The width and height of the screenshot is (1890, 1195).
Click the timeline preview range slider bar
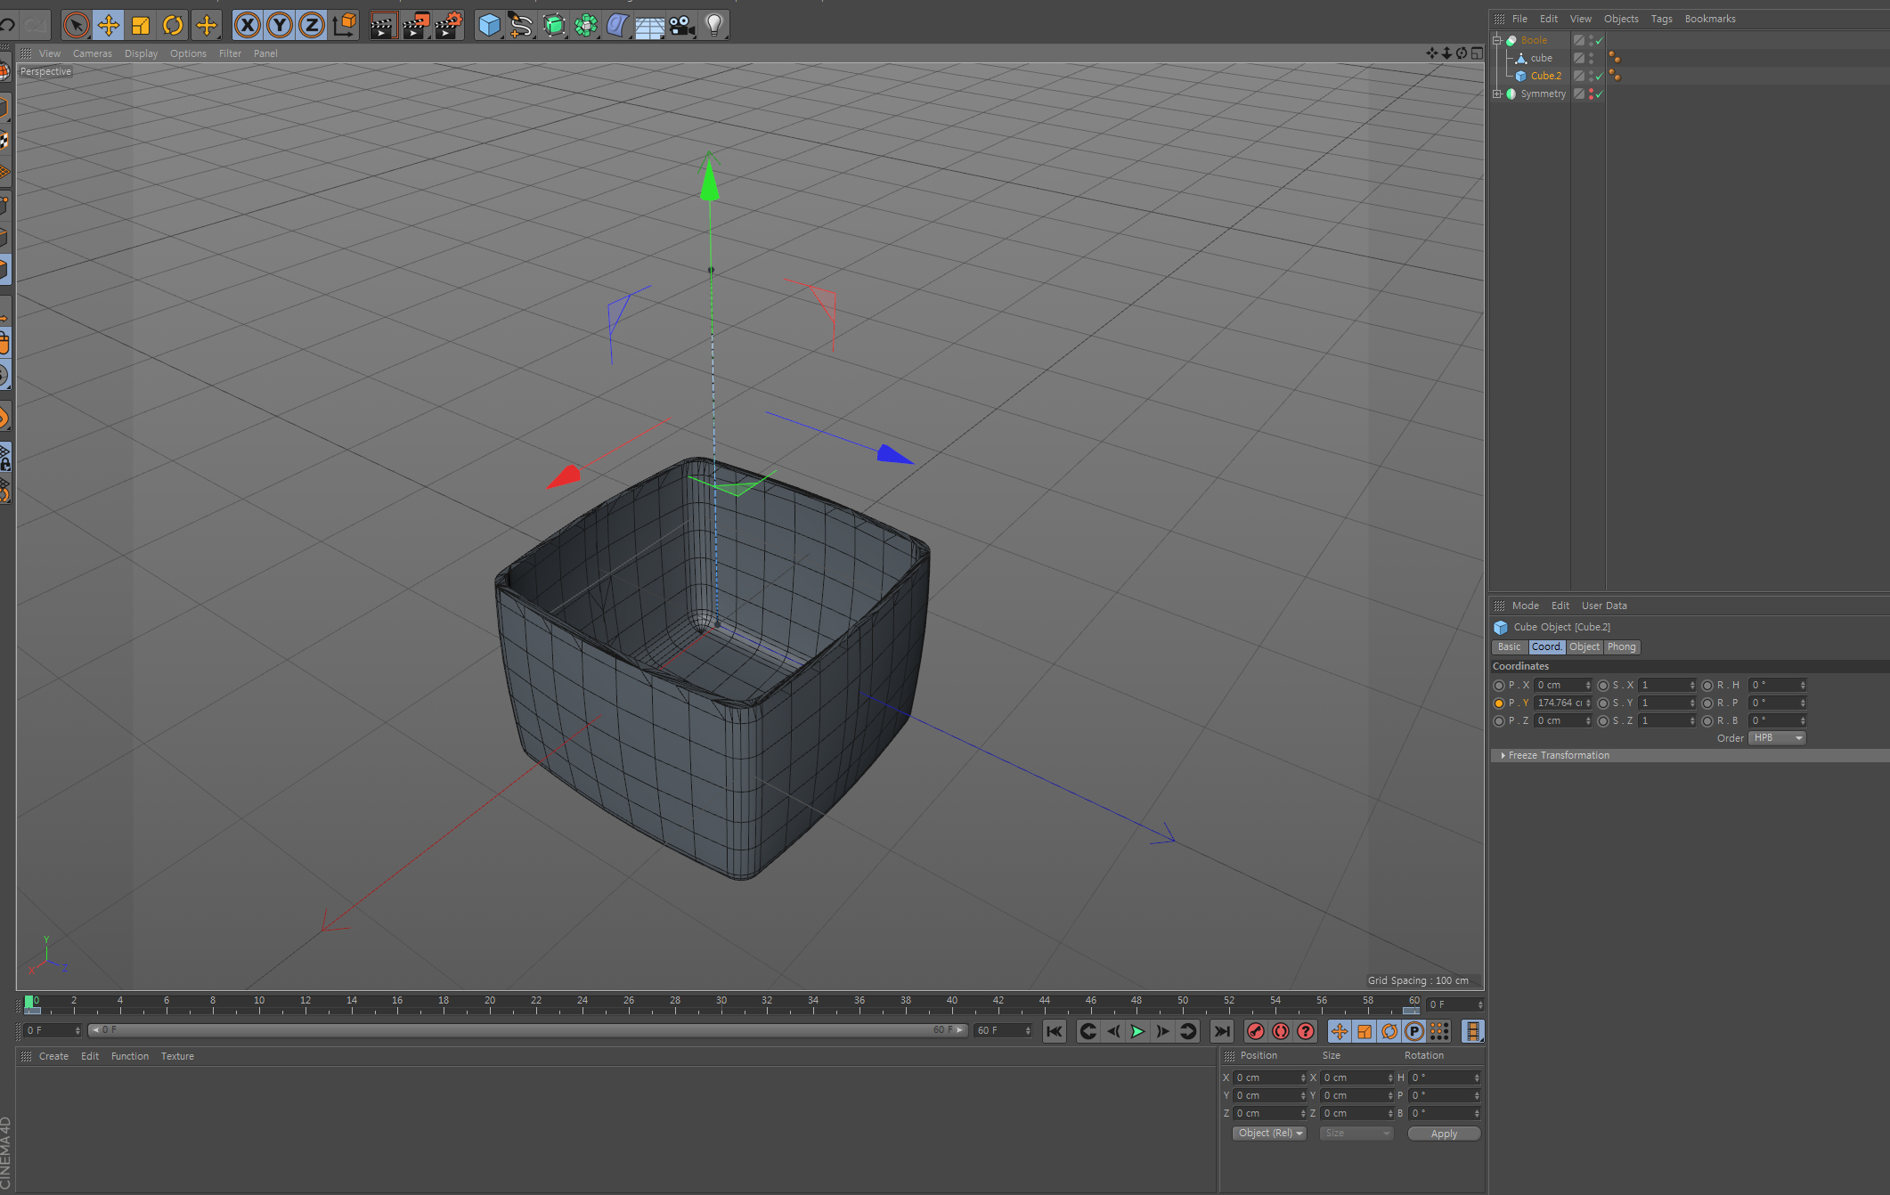528,1030
